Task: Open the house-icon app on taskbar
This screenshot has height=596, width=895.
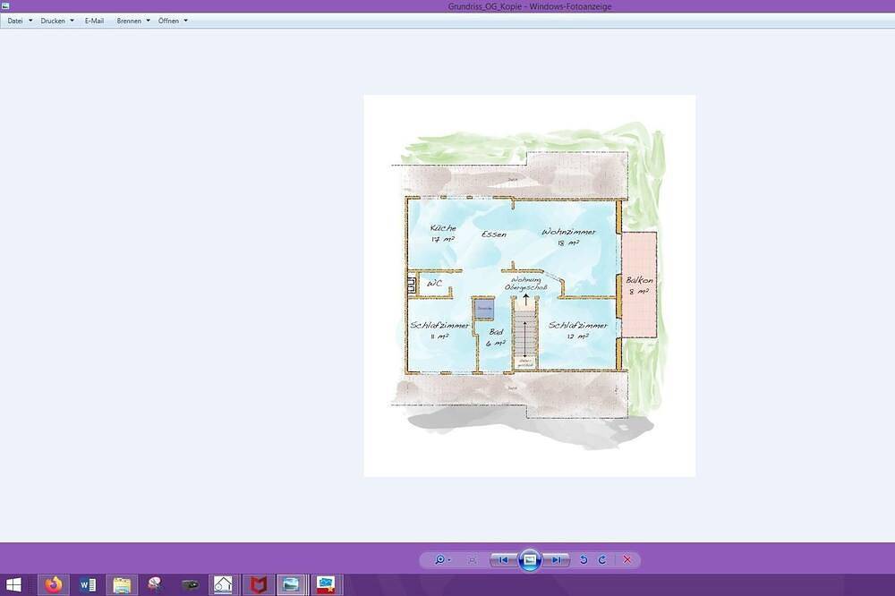Action: (224, 585)
